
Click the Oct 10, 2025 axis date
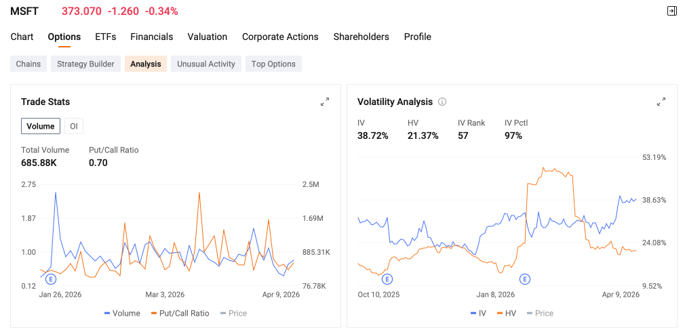(378, 295)
